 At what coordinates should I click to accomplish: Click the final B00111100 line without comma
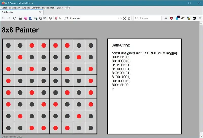(120, 85)
